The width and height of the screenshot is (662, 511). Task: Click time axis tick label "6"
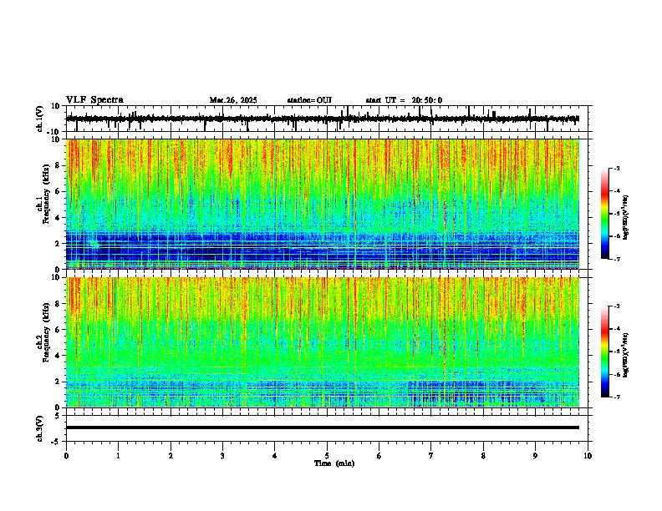379,456
